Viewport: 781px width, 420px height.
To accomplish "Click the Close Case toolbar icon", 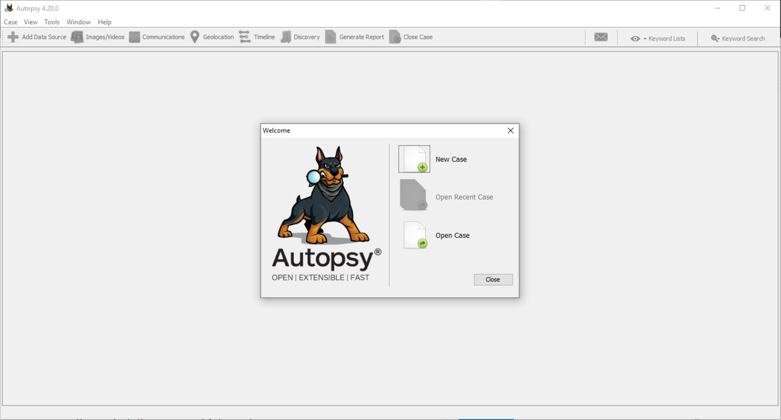I will [x=395, y=37].
